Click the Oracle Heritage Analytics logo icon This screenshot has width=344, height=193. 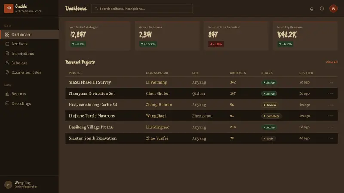(x=9, y=9)
